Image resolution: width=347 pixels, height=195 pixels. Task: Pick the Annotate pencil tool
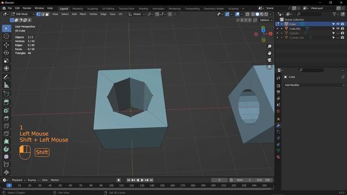coord(6,77)
